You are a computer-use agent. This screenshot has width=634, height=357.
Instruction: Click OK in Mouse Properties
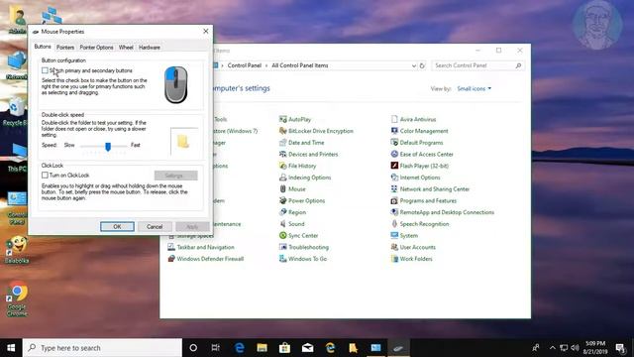tap(117, 227)
